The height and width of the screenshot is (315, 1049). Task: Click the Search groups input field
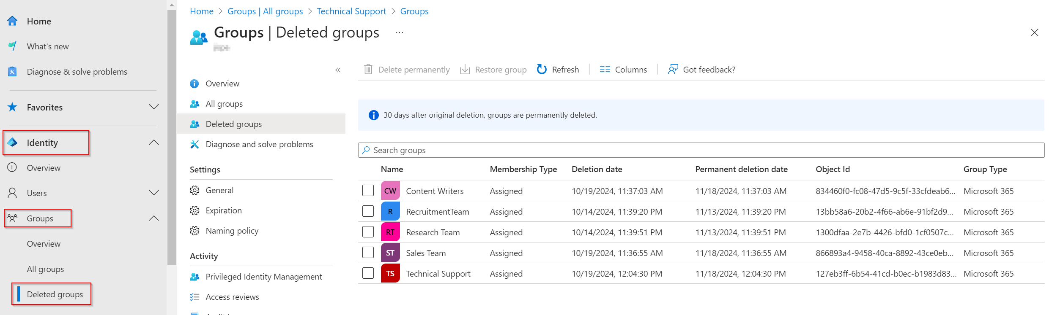(x=701, y=150)
